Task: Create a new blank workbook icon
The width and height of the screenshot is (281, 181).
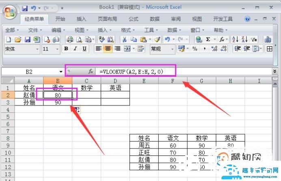Action: pyautogui.click(x=9, y=39)
